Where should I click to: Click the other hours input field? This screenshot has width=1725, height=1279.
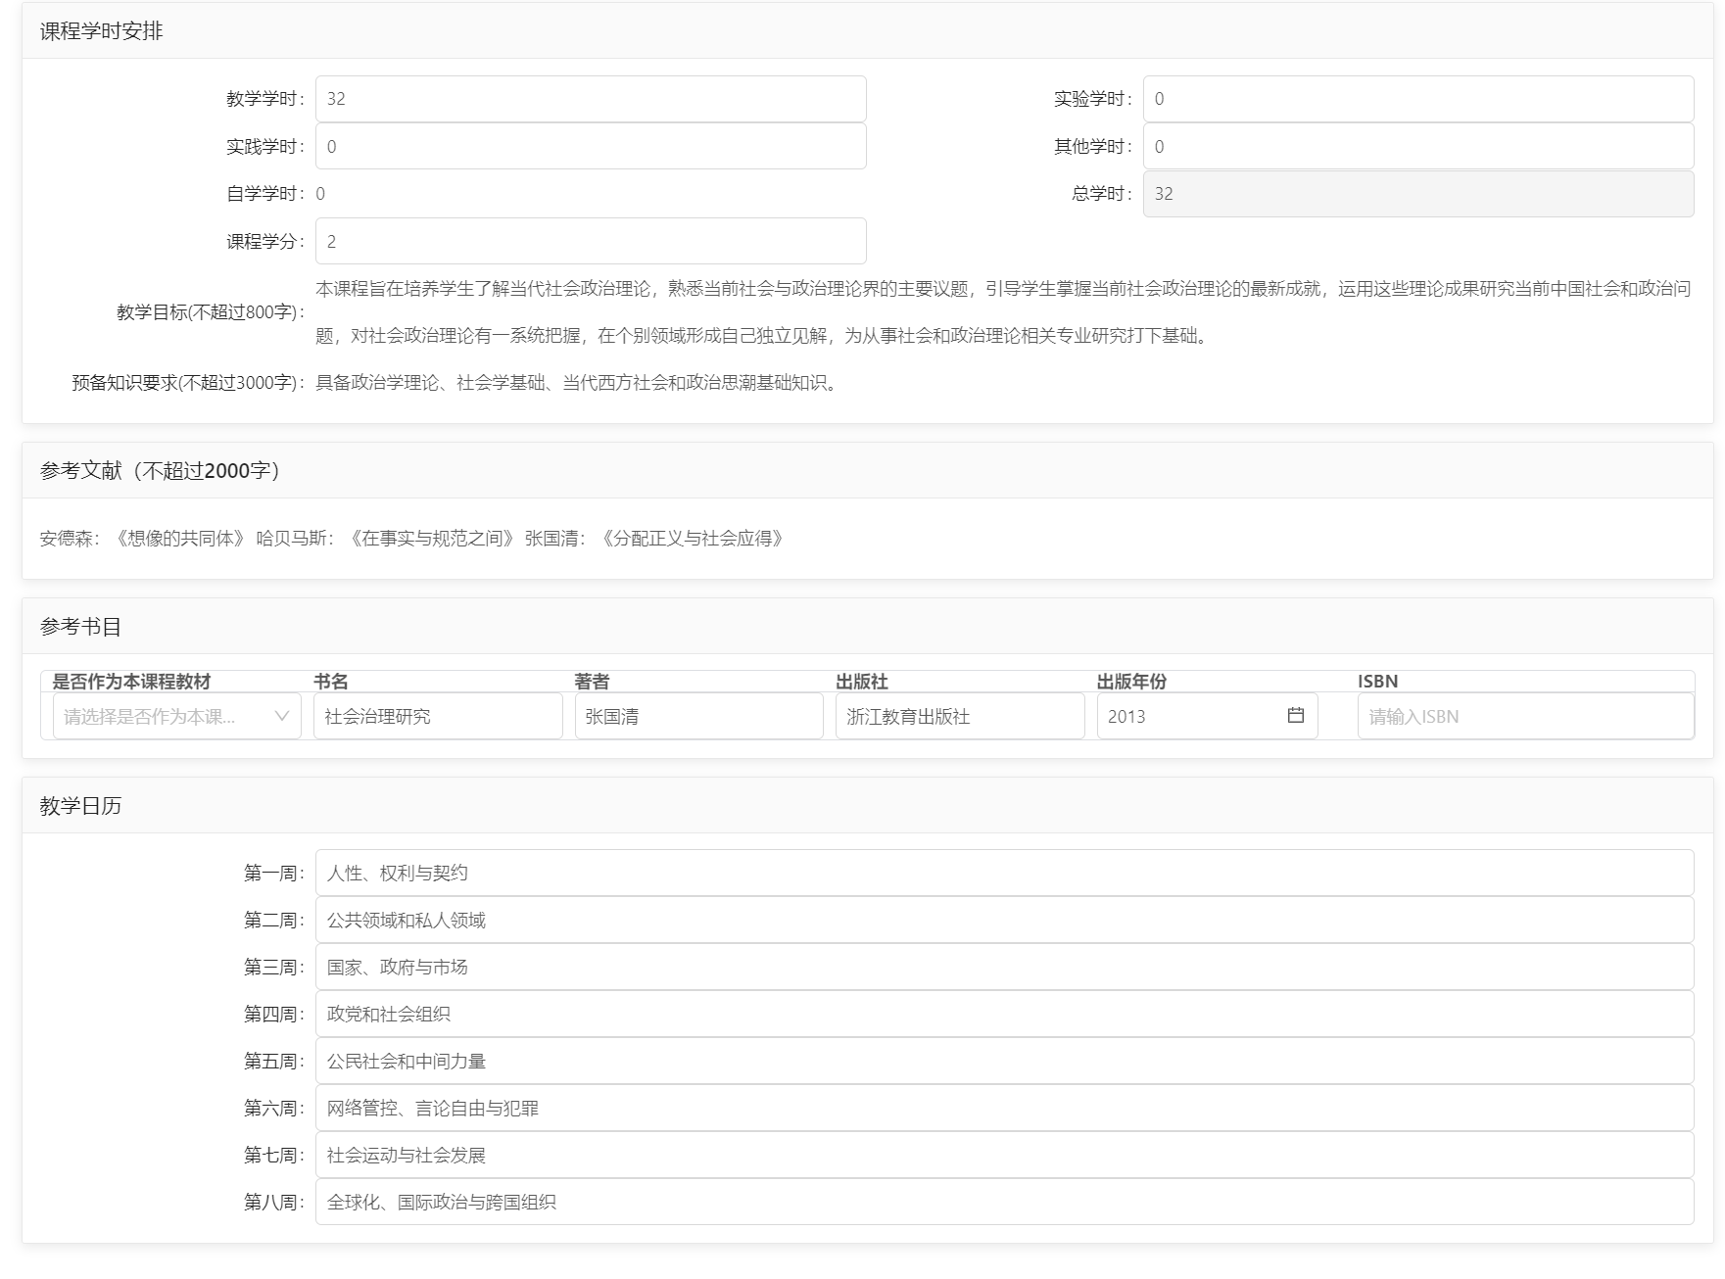pos(1417,147)
